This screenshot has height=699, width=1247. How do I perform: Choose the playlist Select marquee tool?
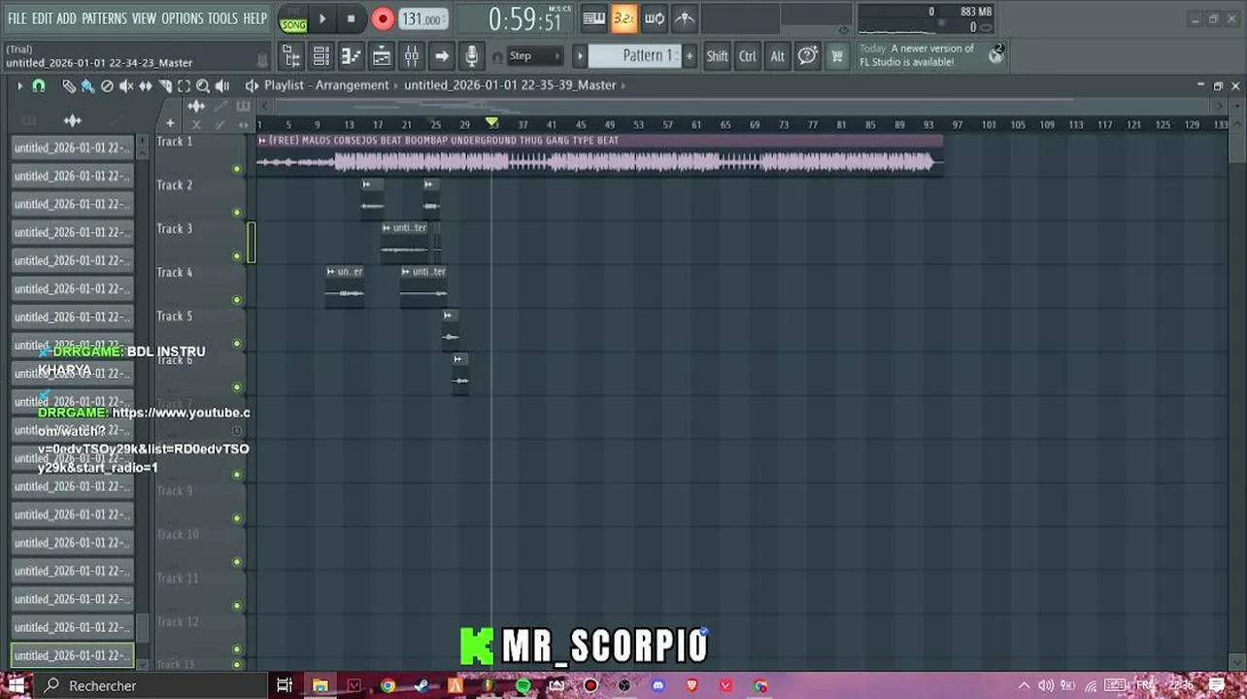point(184,86)
